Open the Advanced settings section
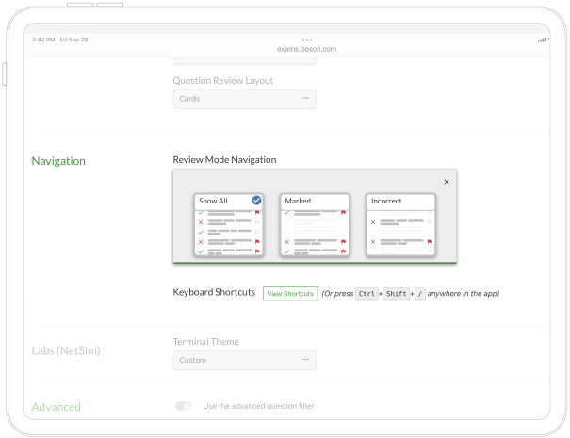Screen dimensions: 570x438 [x=57, y=407]
